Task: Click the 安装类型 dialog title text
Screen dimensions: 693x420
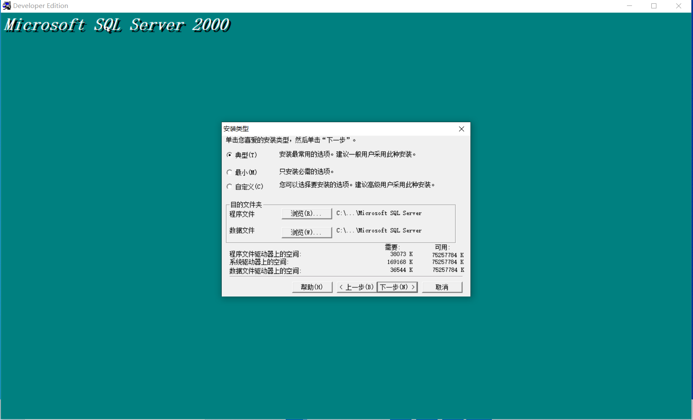Action: coord(236,129)
